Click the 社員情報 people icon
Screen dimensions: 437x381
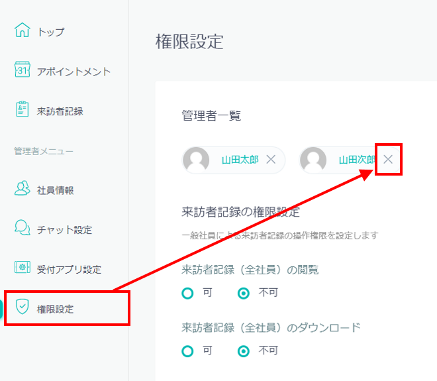(23, 189)
